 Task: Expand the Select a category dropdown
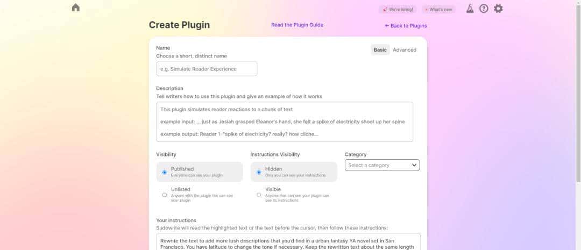[x=381, y=165]
